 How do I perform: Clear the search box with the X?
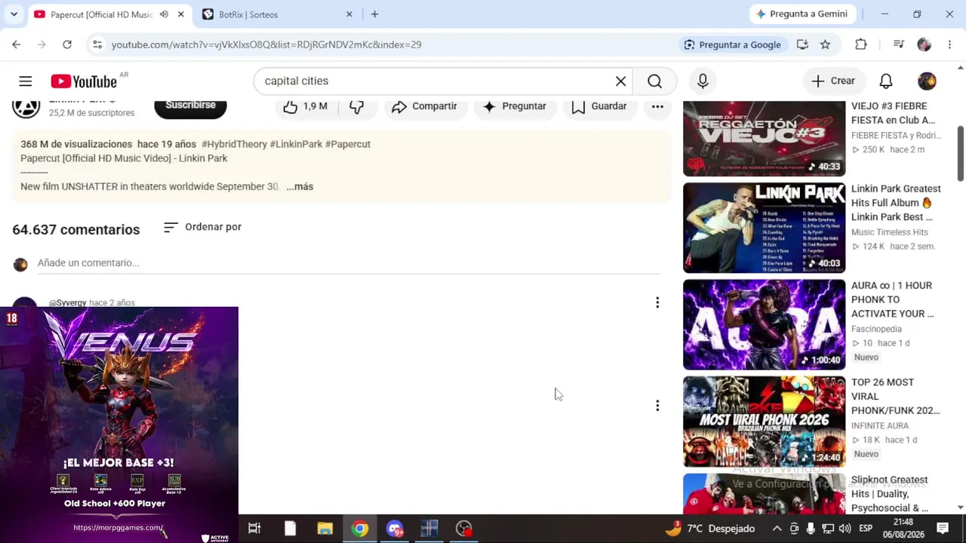[x=620, y=81]
